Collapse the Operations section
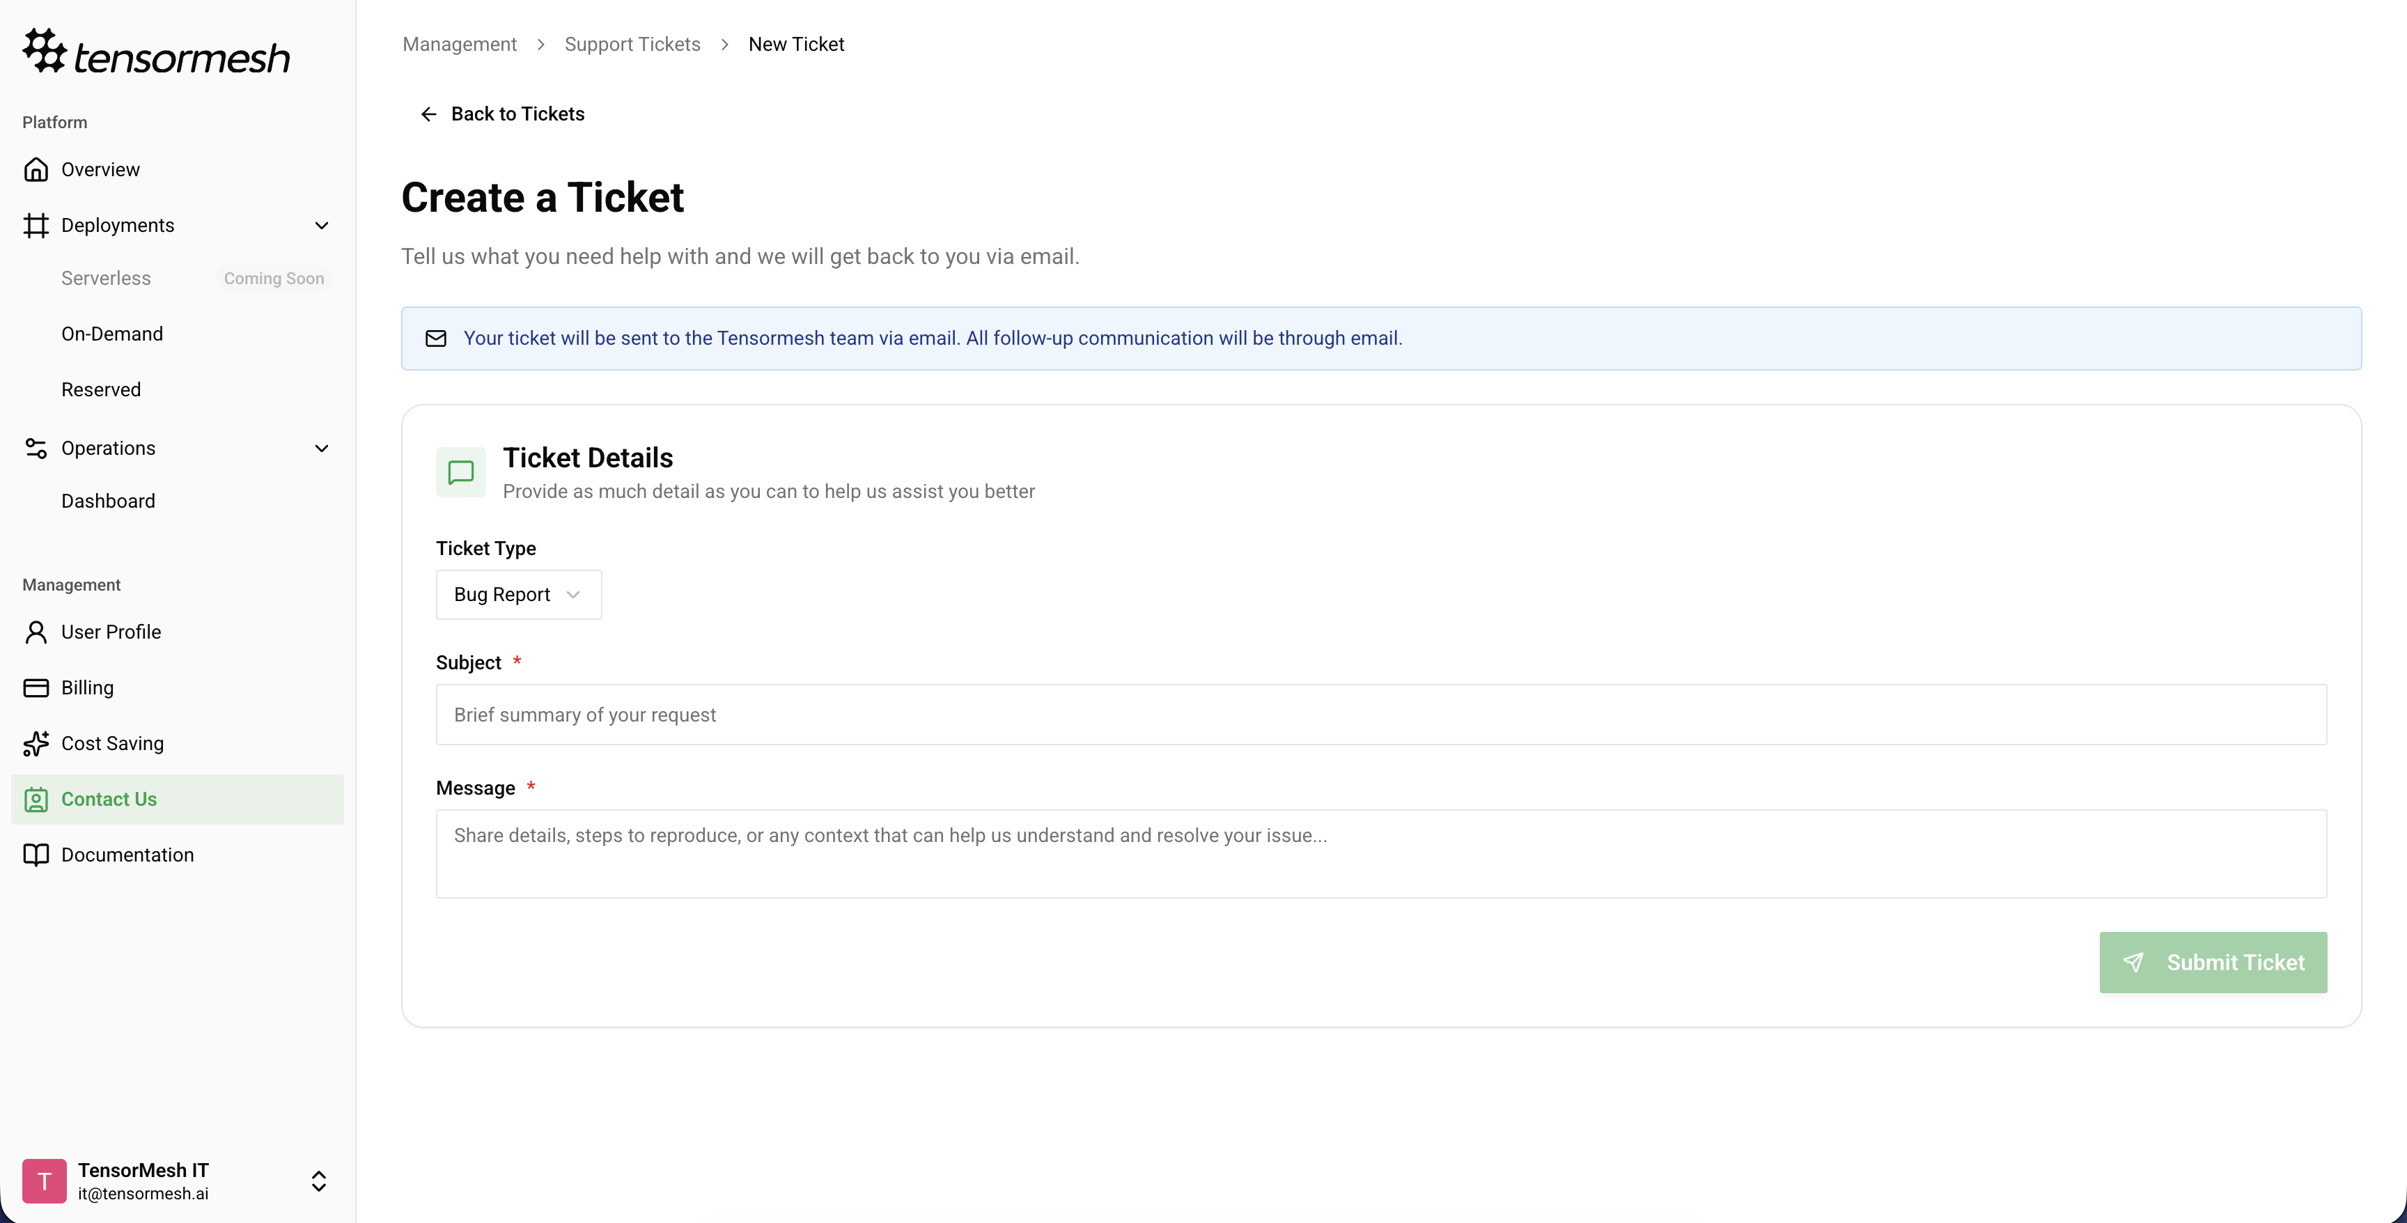The height and width of the screenshot is (1223, 2407). point(322,448)
